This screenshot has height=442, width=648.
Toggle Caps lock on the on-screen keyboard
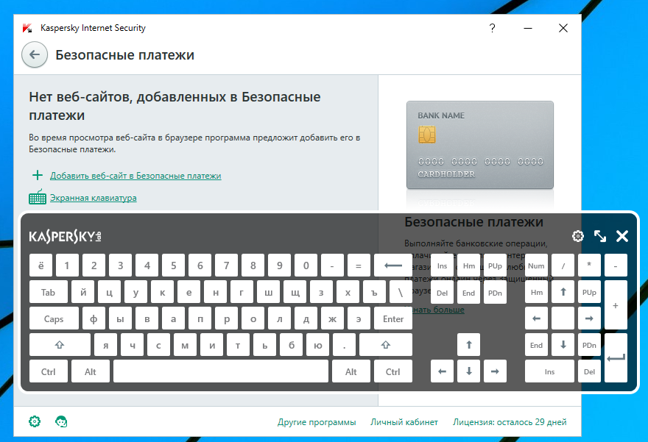click(x=54, y=318)
